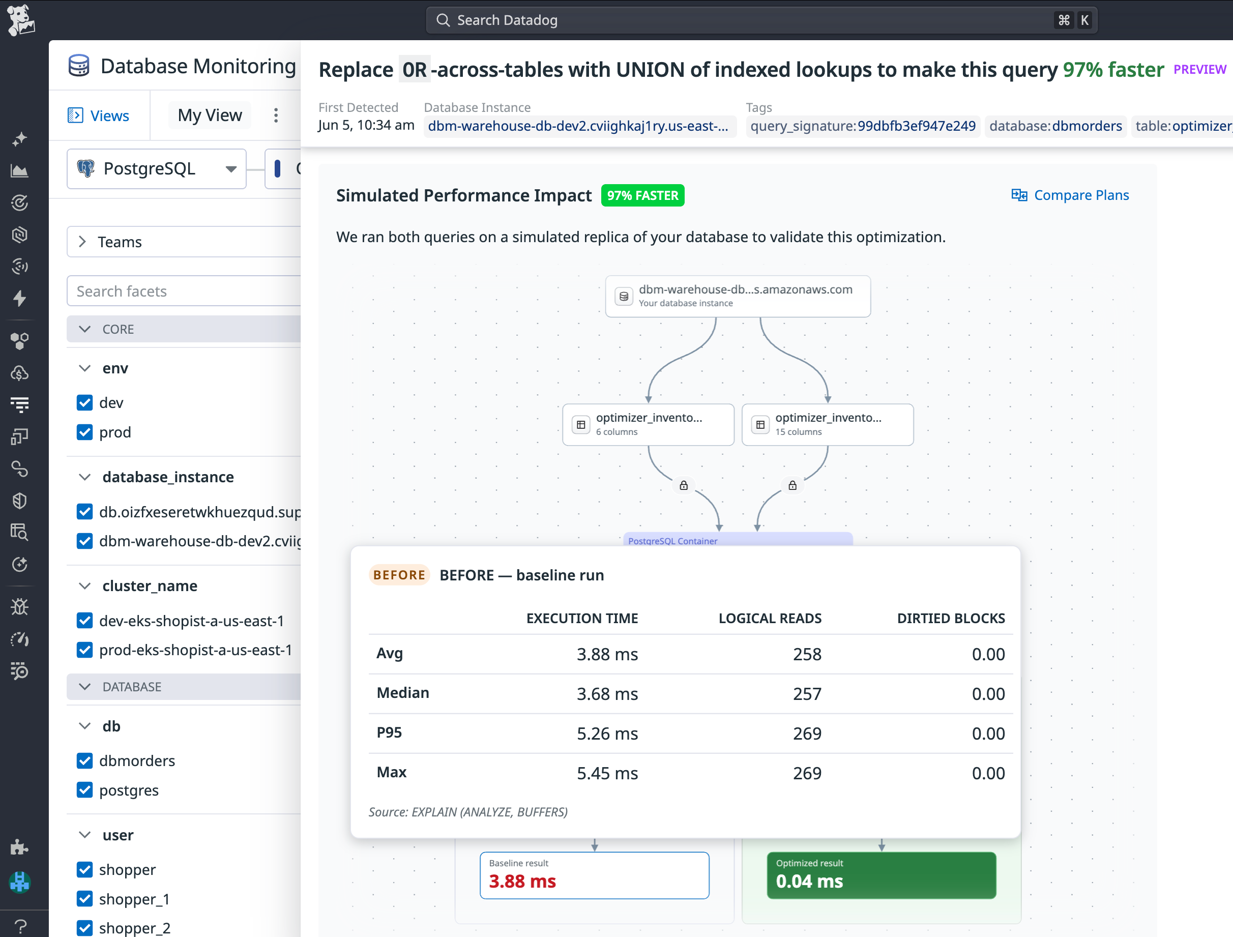This screenshot has width=1233, height=937.
Task: Click the 97% FASTER green badge
Action: coord(642,195)
